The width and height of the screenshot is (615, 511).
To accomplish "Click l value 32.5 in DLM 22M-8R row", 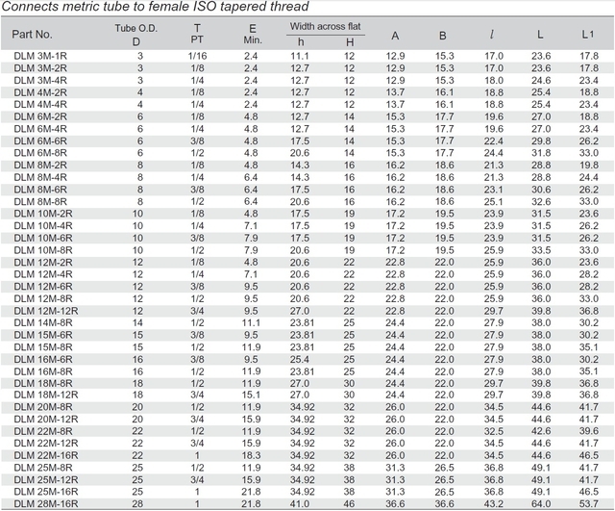I will click(x=493, y=431).
